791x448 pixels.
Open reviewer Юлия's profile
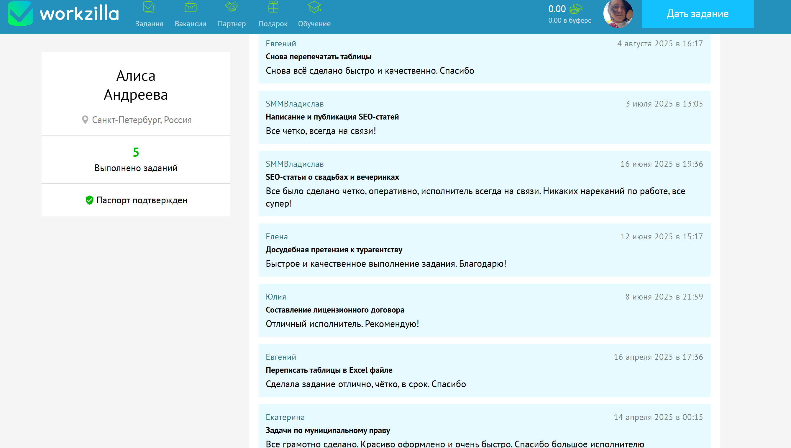275,297
